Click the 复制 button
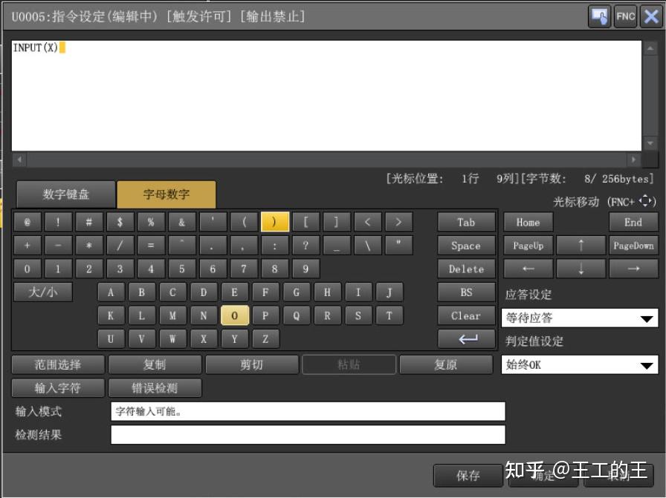This screenshot has height=498, width=666. click(155, 364)
